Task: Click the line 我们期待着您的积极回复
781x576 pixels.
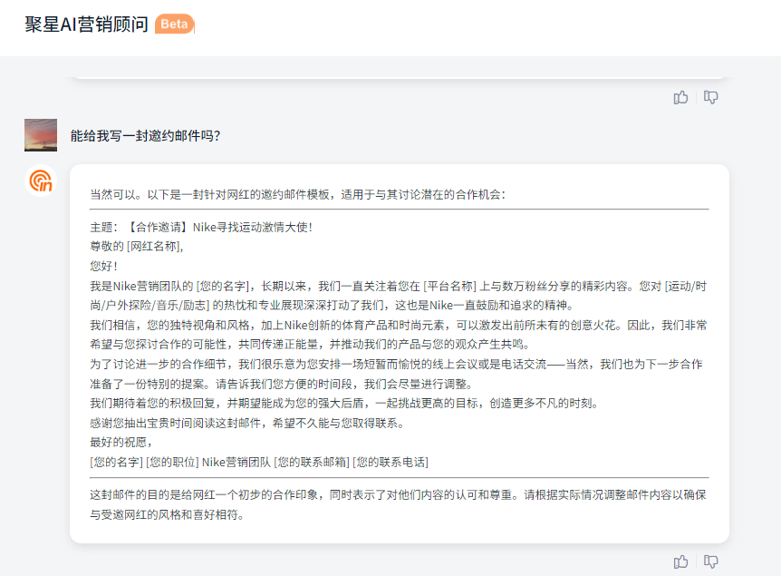Action: coord(344,403)
